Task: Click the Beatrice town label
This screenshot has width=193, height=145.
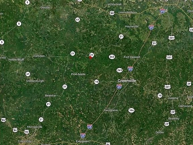Action: (50, 96)
